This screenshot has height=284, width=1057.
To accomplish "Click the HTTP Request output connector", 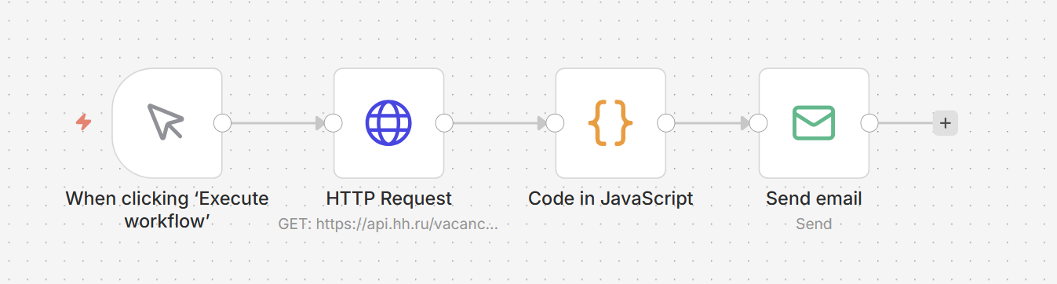I will point(444,123).
